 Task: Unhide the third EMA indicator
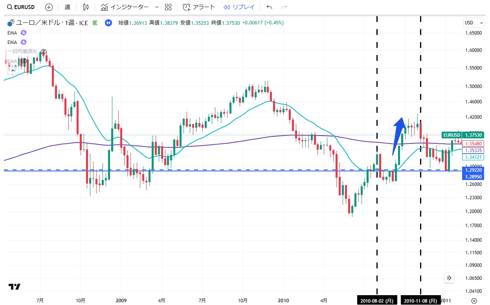[24, 61]
